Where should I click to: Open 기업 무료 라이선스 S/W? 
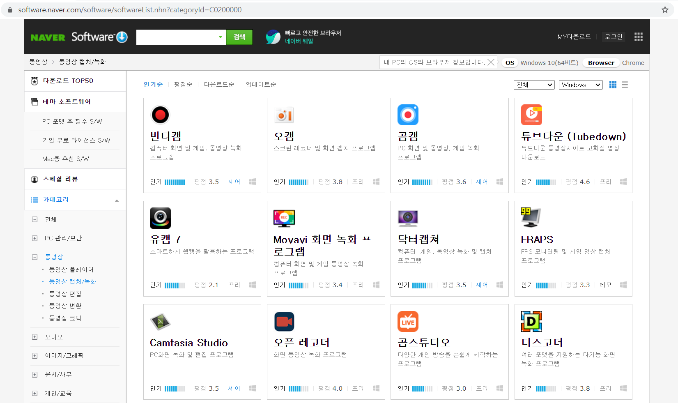click(76, 140)
